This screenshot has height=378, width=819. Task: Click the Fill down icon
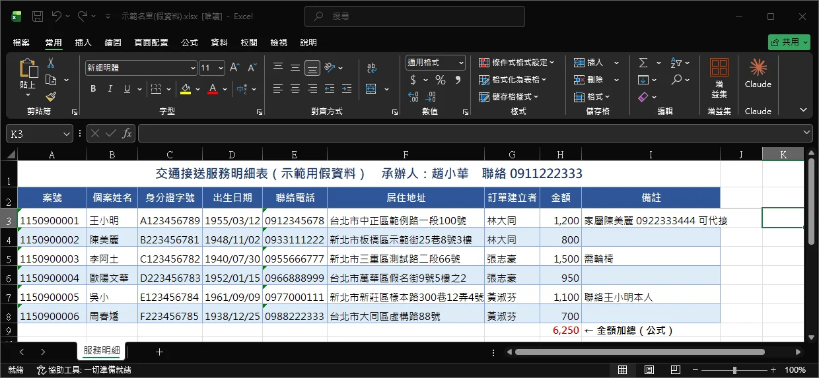(643, 80)
